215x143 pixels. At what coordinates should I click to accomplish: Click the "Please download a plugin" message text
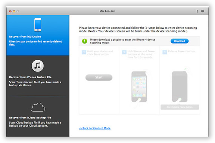click(x=122, y=41)
